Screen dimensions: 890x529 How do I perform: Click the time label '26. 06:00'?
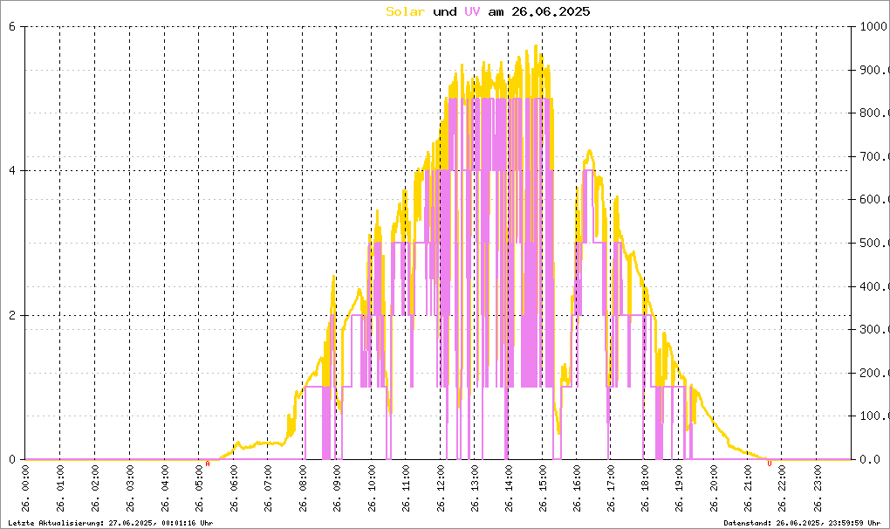[x=233, y=489]
